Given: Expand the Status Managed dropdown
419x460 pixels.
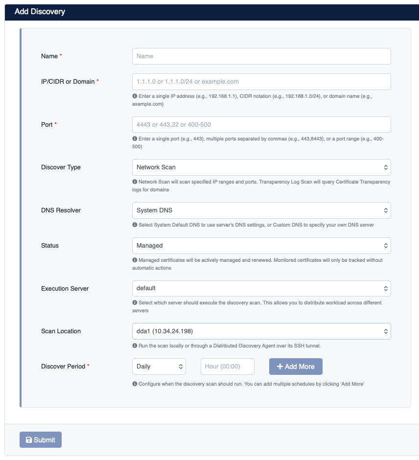Looking at the screenshot, I should tap(261, 246).
